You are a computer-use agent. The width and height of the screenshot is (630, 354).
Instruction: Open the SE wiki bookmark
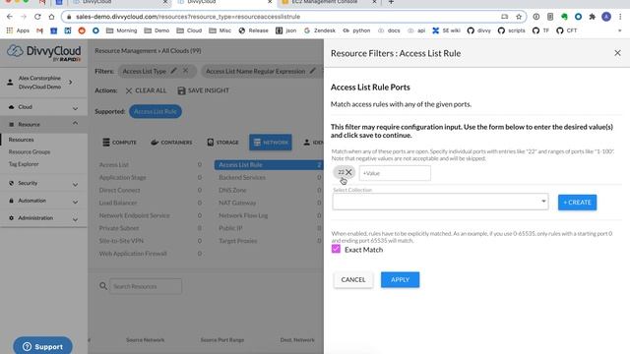click(446, 30)
